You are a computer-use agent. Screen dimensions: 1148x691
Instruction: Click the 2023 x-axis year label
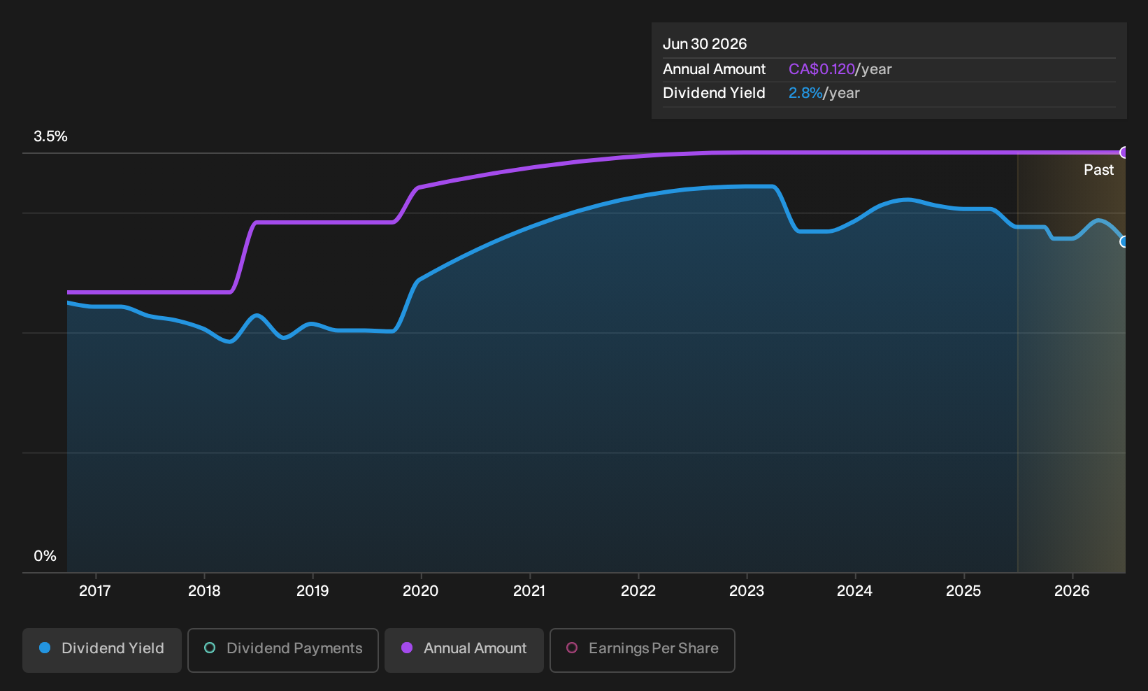tap(747, 591)
